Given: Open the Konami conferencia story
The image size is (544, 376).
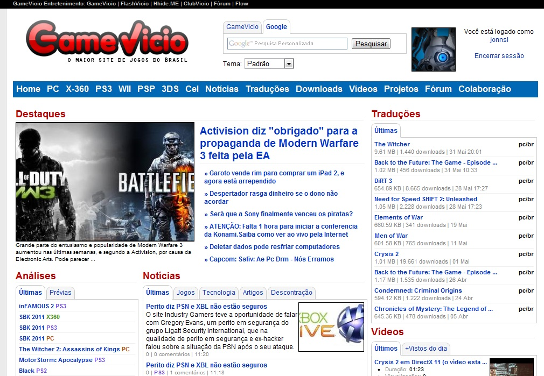Looking at the screenshot, I should (x=281, y=230).
